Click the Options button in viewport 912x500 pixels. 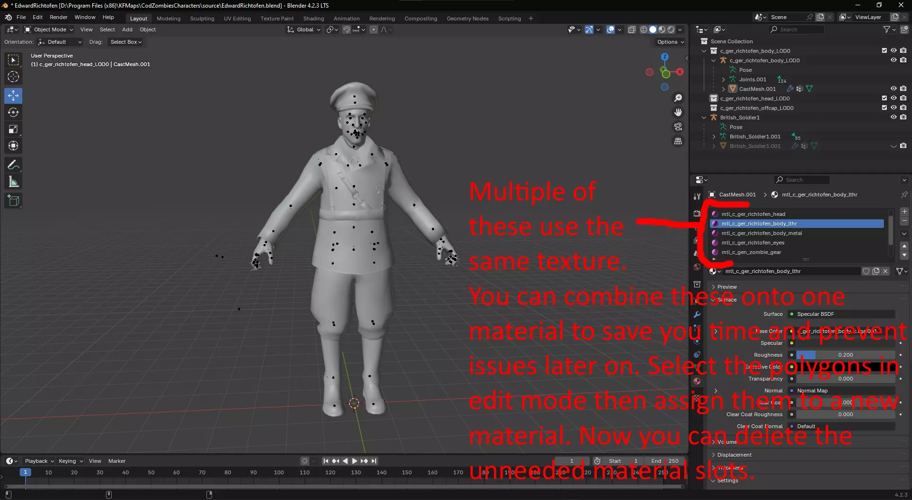point(670,42)
